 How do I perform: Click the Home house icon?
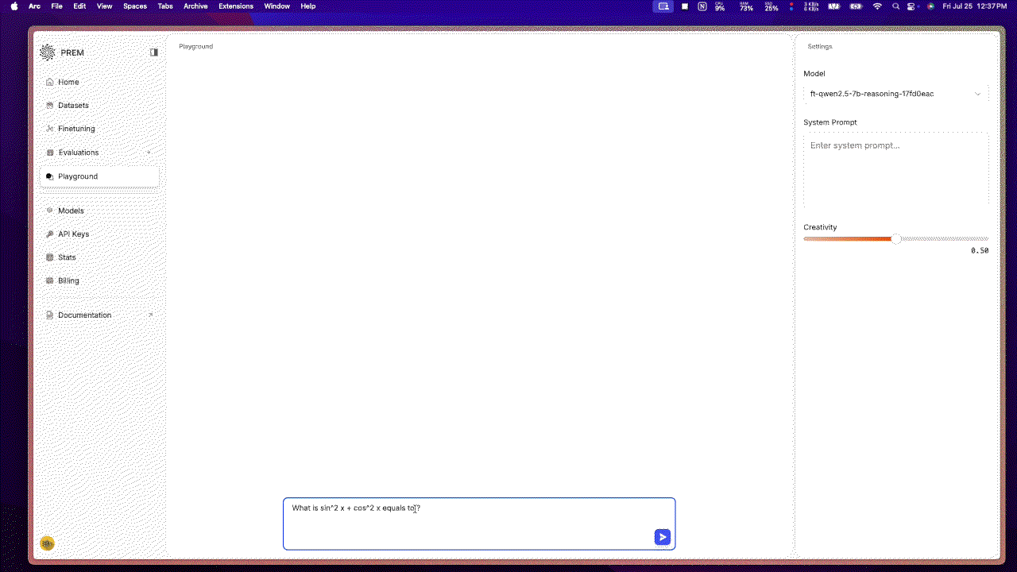(x=50, y=82)
